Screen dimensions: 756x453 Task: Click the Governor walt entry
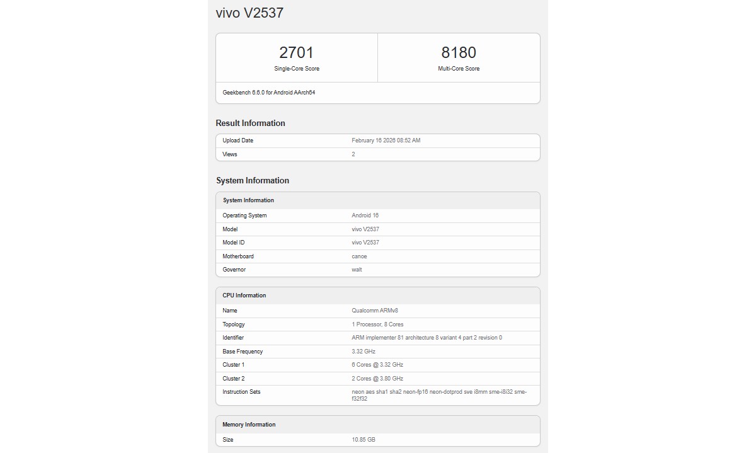[x=357, y=269]
